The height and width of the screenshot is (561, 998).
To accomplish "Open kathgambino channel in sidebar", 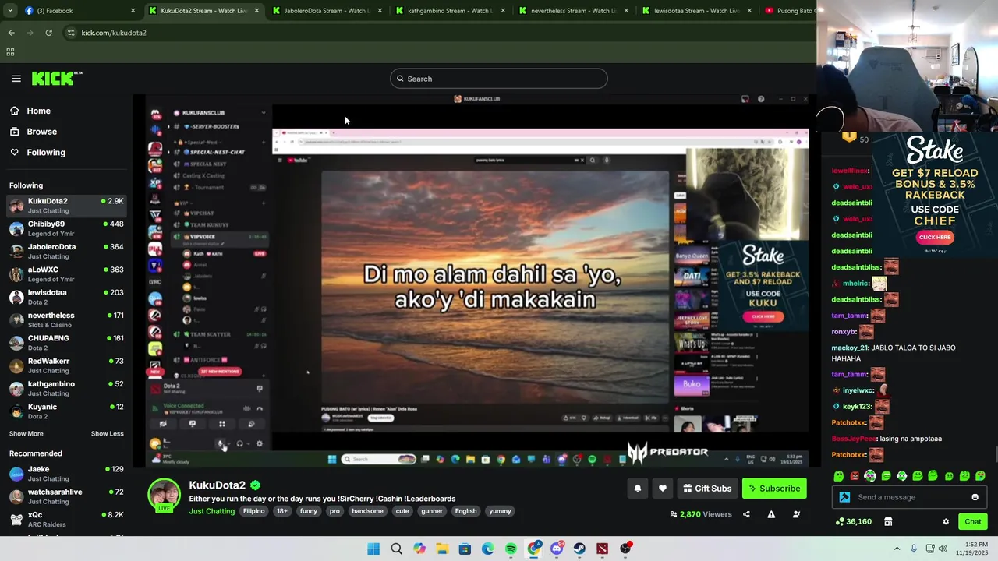I will pos(66,388).
